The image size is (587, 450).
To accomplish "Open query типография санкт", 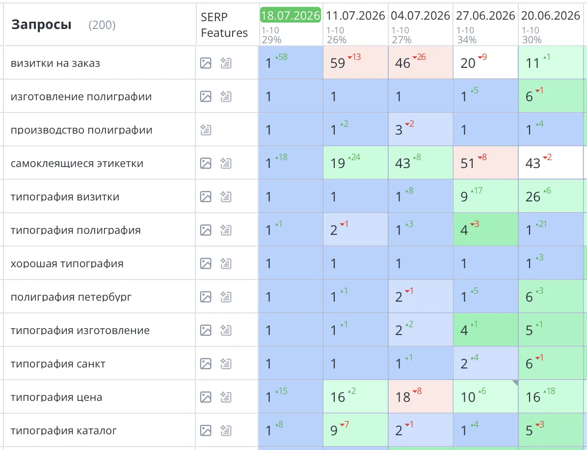I will 58,364.
